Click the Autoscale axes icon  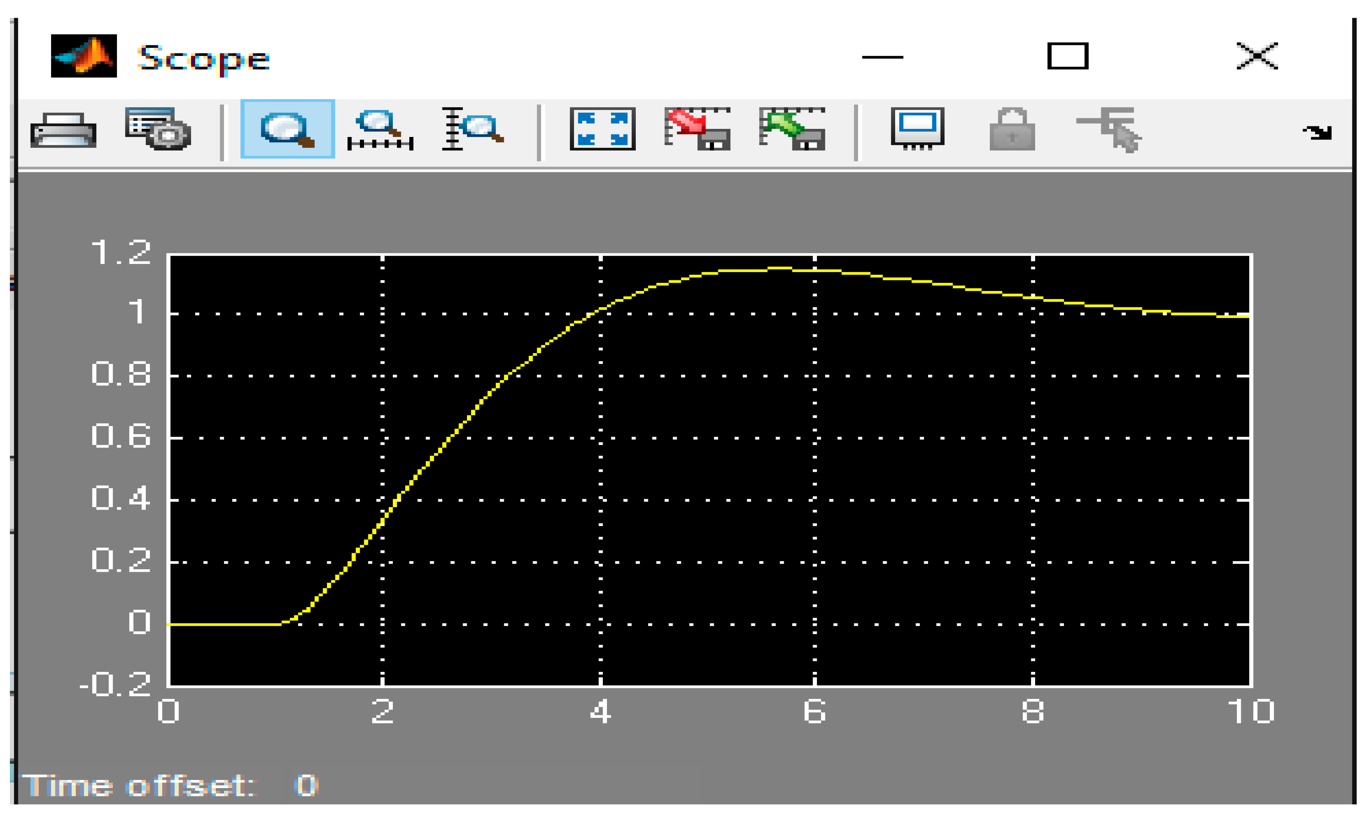(603, 129)
